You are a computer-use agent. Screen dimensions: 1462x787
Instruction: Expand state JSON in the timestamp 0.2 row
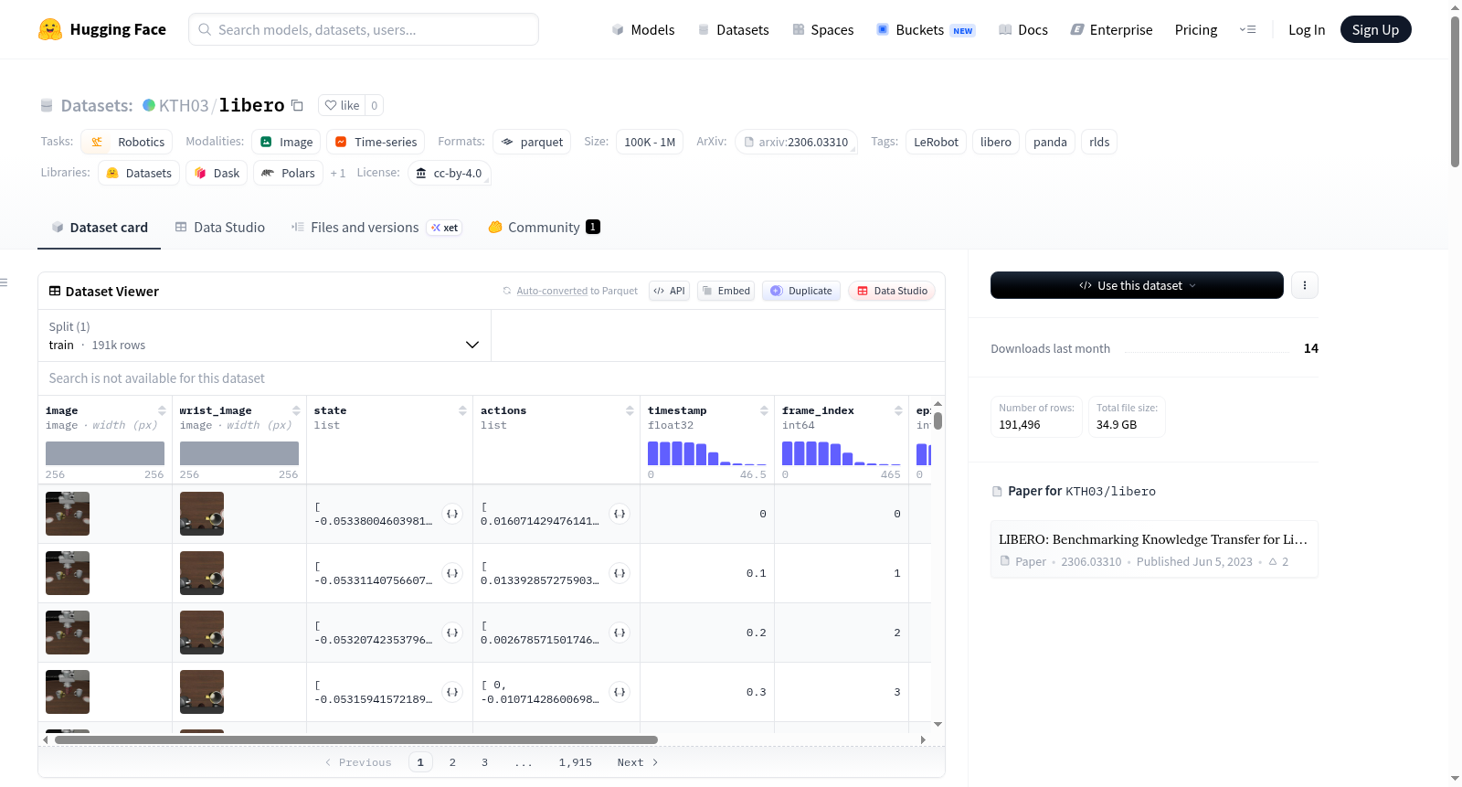[x=452, y=633]
